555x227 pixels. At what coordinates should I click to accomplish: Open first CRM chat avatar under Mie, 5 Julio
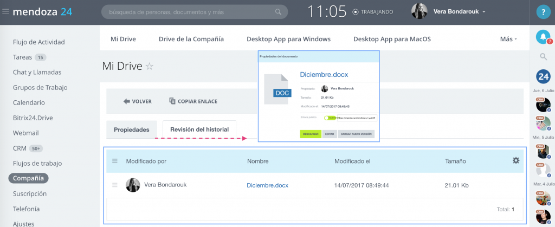pos(543,152)
